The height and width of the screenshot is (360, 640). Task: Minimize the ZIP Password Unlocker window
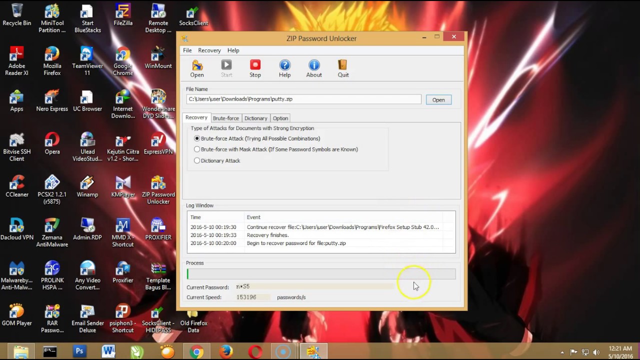(x=424, y=37)
